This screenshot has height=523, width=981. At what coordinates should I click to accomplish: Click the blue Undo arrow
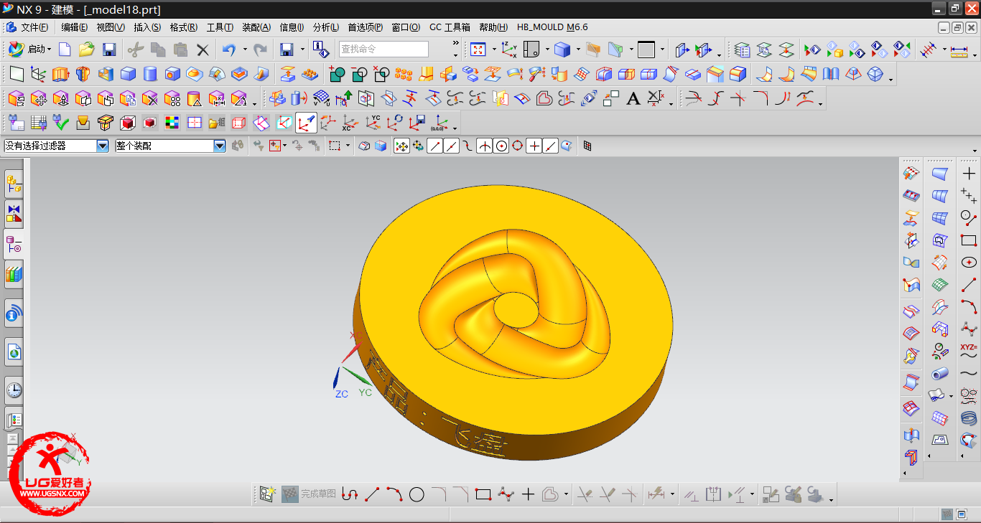click(x=229, y=50)
